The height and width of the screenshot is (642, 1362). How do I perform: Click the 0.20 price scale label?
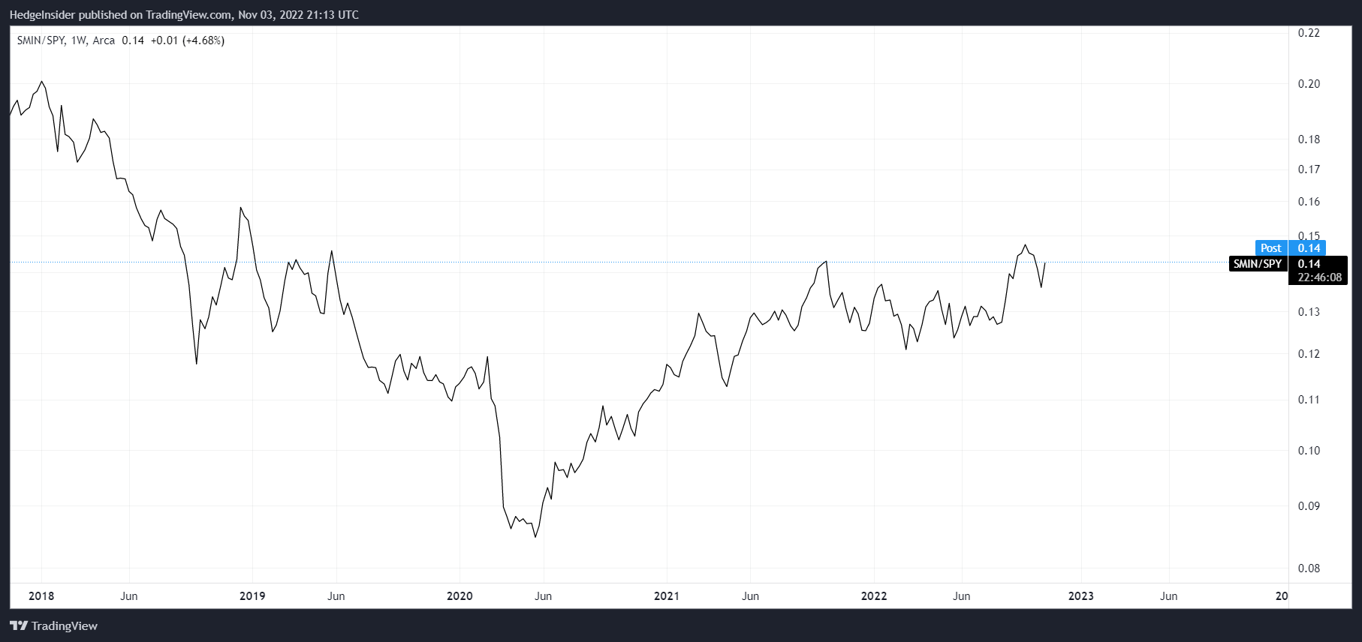[1309, 84]
